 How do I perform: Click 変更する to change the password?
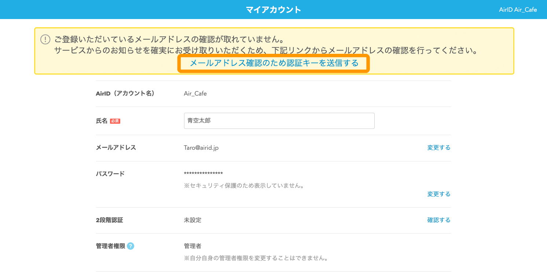point(438,194)
